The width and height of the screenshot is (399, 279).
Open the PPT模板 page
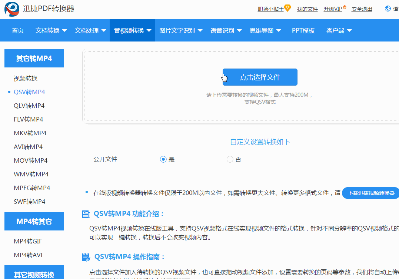tap(303, 30)
